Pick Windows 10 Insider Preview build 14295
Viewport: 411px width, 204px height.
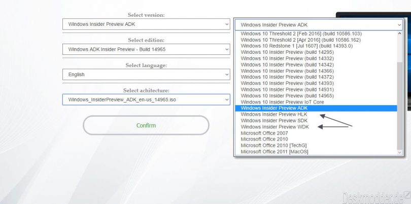point(287,52)
